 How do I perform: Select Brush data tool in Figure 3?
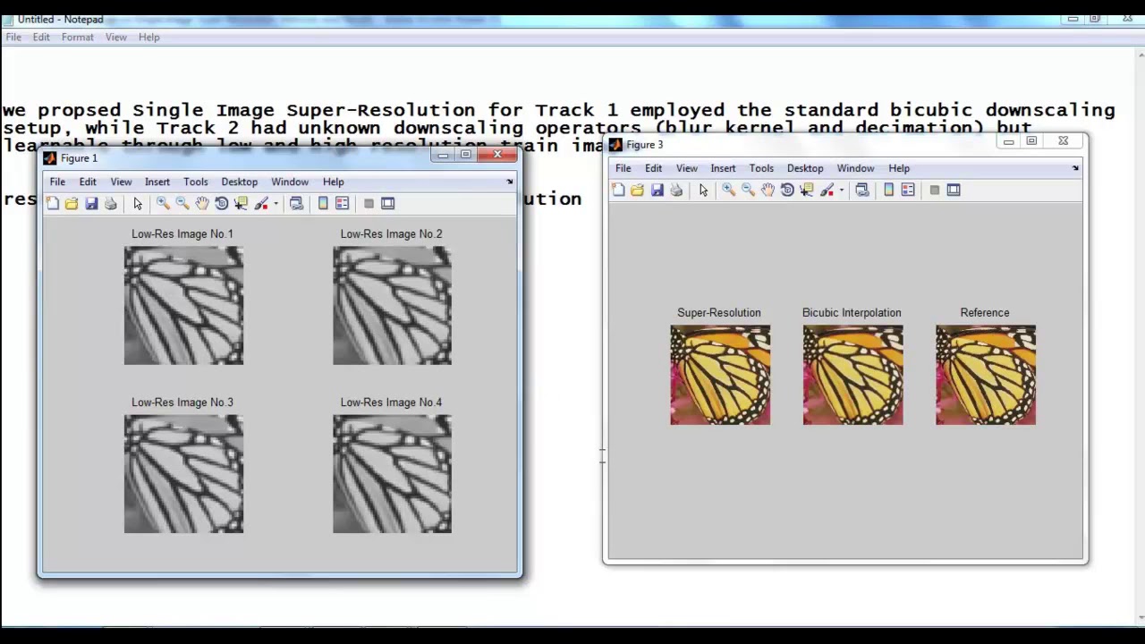827,190
